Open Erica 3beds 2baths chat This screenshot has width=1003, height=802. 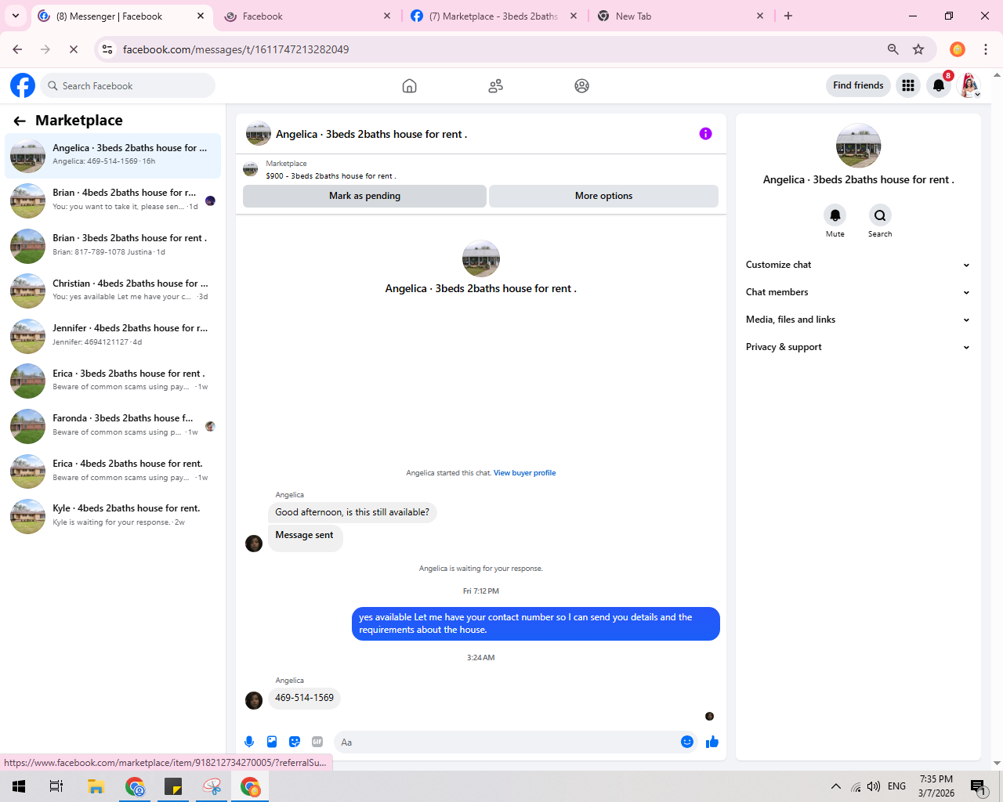[113, 381]
